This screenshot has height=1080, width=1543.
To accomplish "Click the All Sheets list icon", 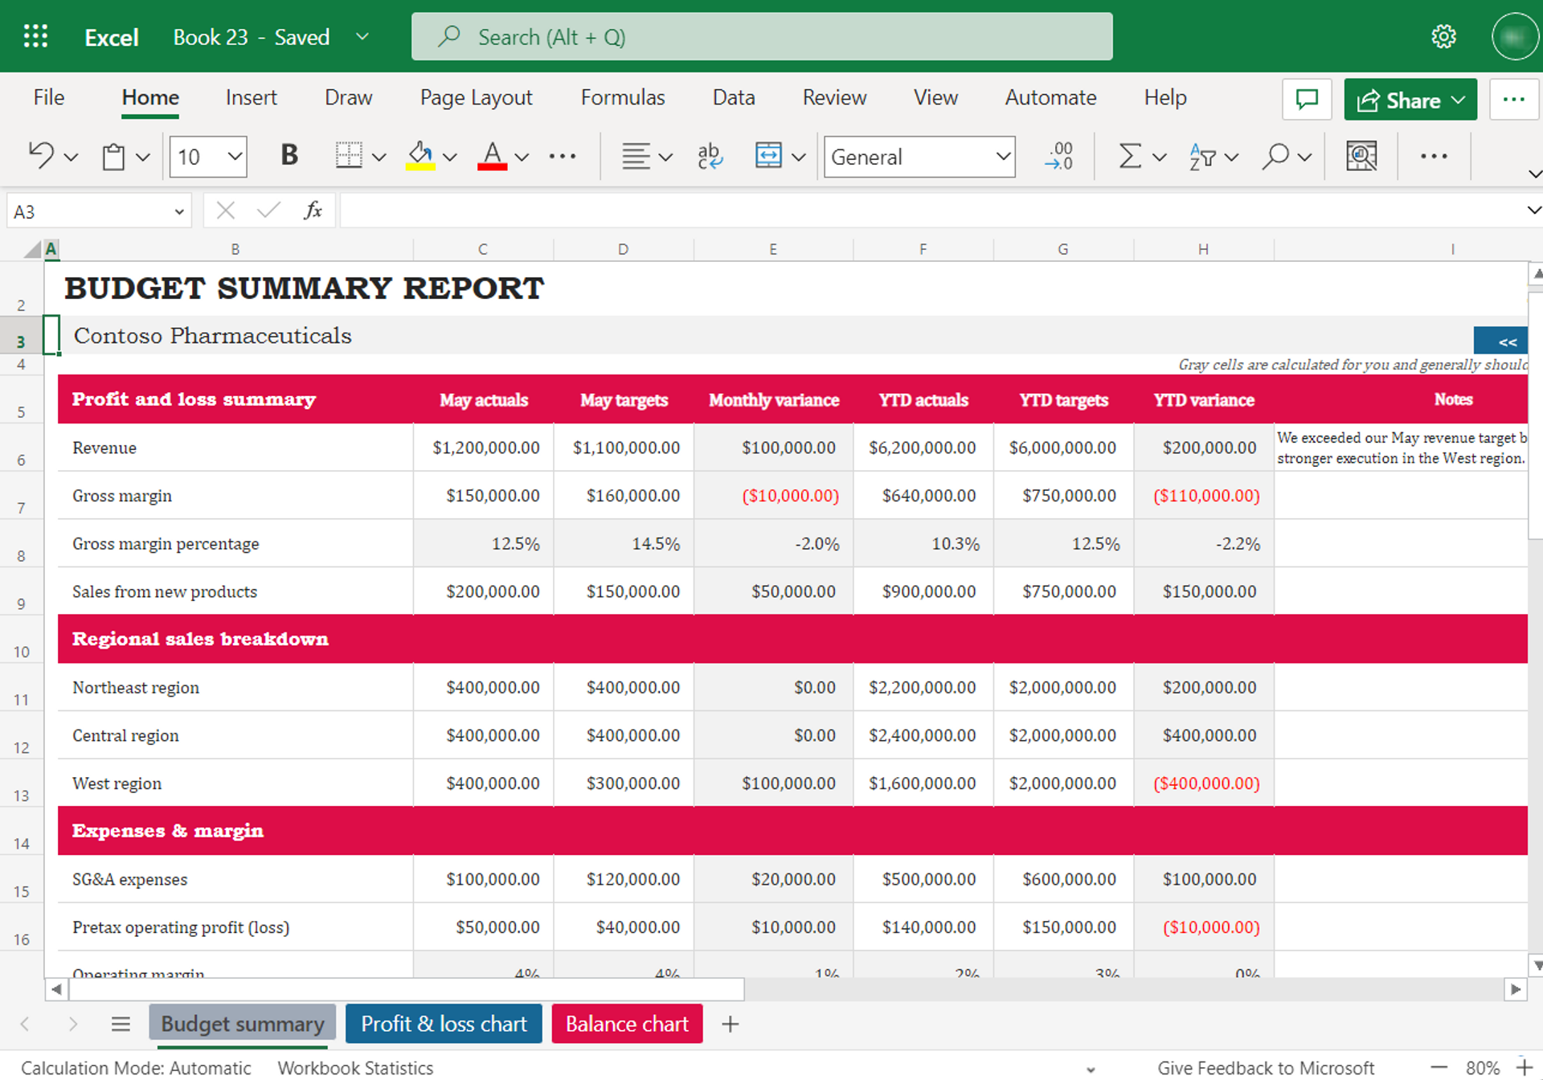I will [x=121, y=1024].
